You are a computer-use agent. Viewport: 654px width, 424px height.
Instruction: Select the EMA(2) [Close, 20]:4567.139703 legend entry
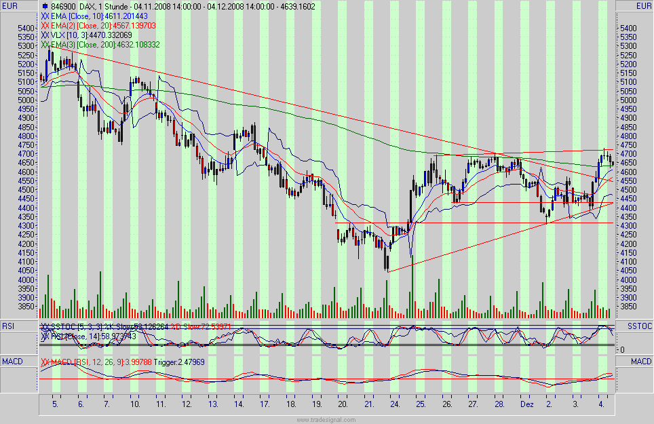(x=103, y=25)
